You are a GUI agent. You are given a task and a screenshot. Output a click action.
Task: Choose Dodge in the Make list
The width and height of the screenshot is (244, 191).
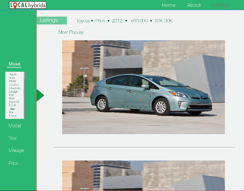pos(13,92)
